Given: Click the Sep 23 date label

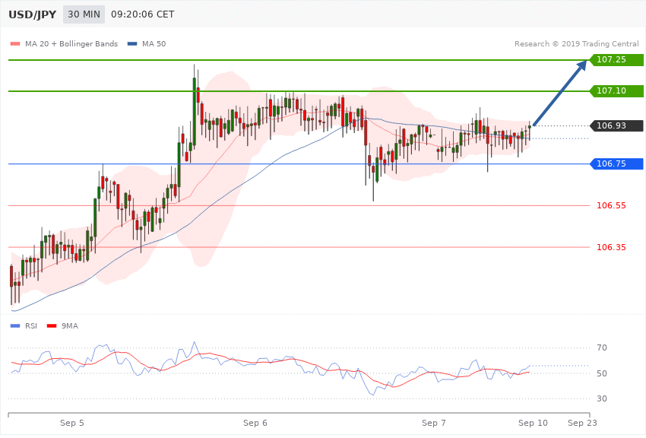Looking at the screenshot, I should tap(582, 423).
